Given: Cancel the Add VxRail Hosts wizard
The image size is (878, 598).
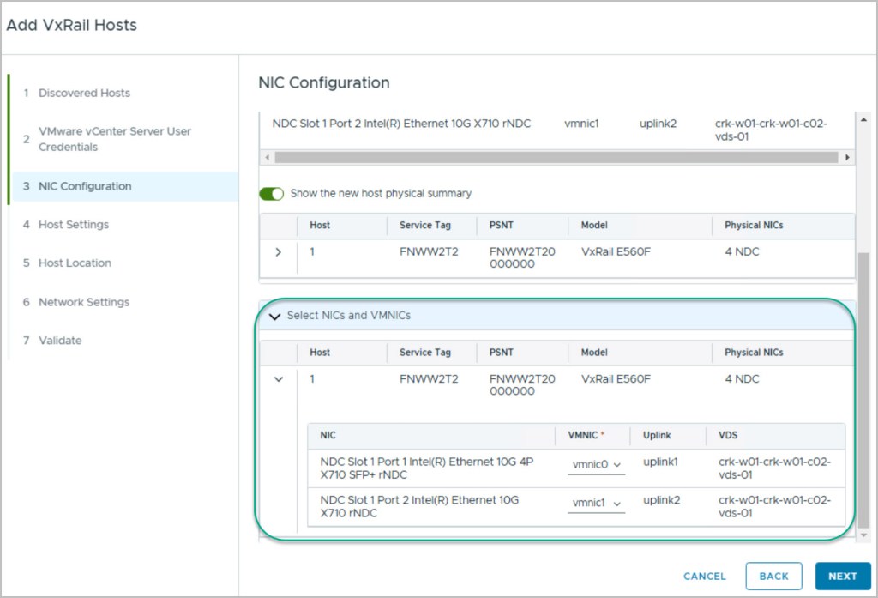Looking at the screenshot, I should click(704, 577).
